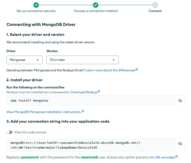The height and width of the screenshot is (163, 191).
Task: Select the Connect step label
Action: (155, 11)
